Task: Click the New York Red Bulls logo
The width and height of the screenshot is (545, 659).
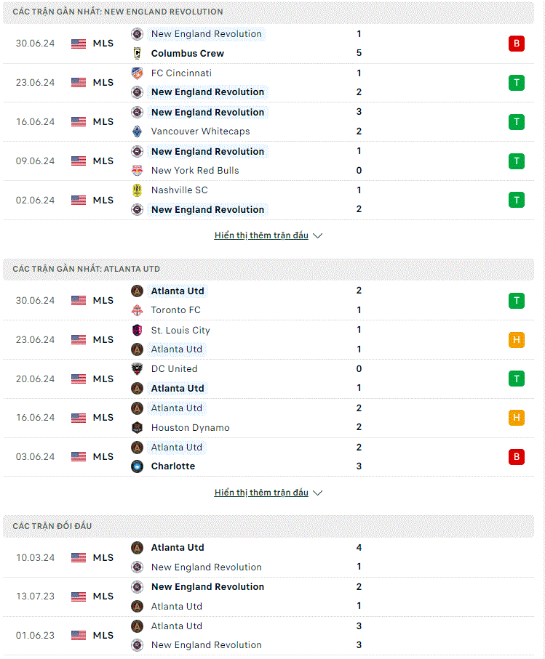Action: (x=138, y=171)
